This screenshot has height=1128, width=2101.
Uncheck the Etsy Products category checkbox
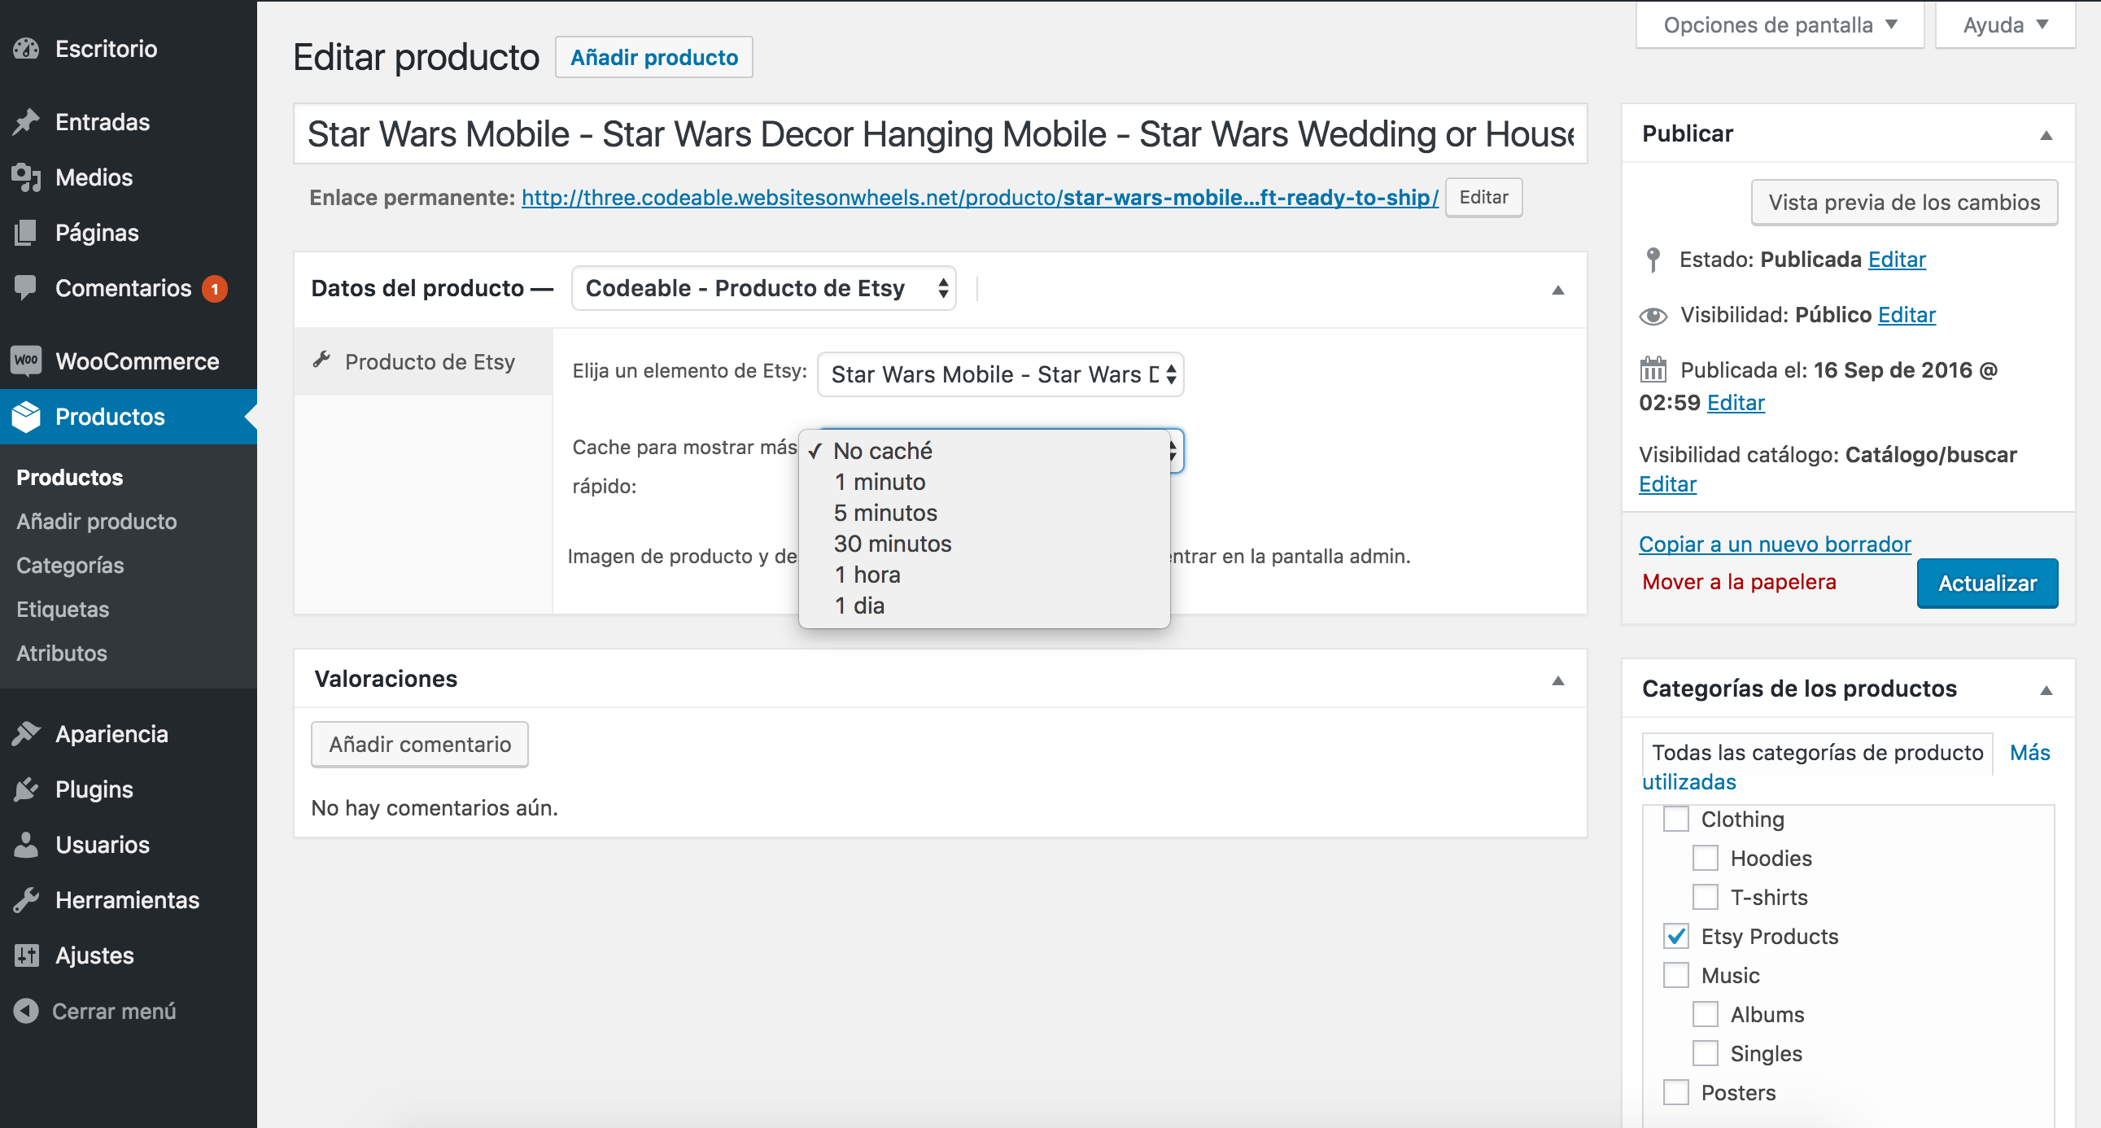coord(1675,936)
